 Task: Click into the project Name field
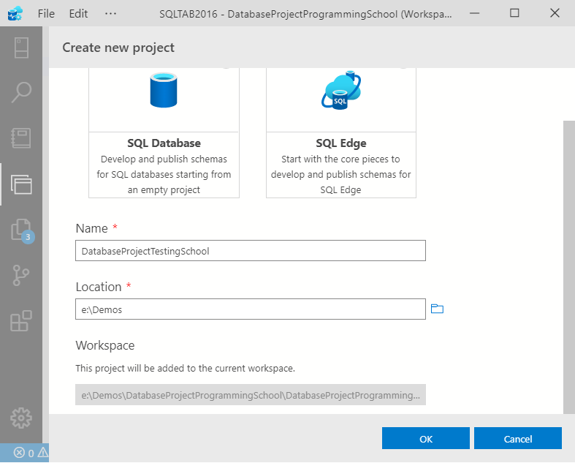click(250, 251)
